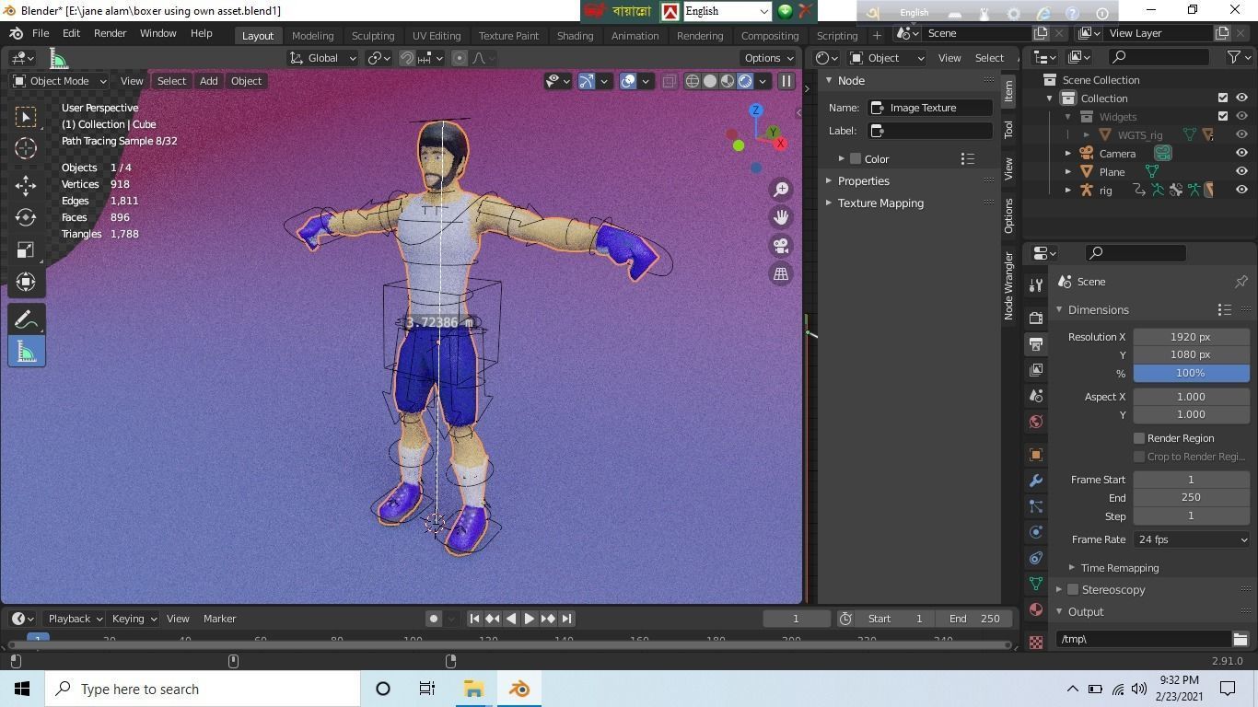
Task: Open the Keying dropdown in timeline
Action: (x=134, y=619)
